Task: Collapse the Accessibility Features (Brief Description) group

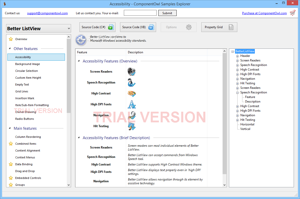Action: point(79,138)
